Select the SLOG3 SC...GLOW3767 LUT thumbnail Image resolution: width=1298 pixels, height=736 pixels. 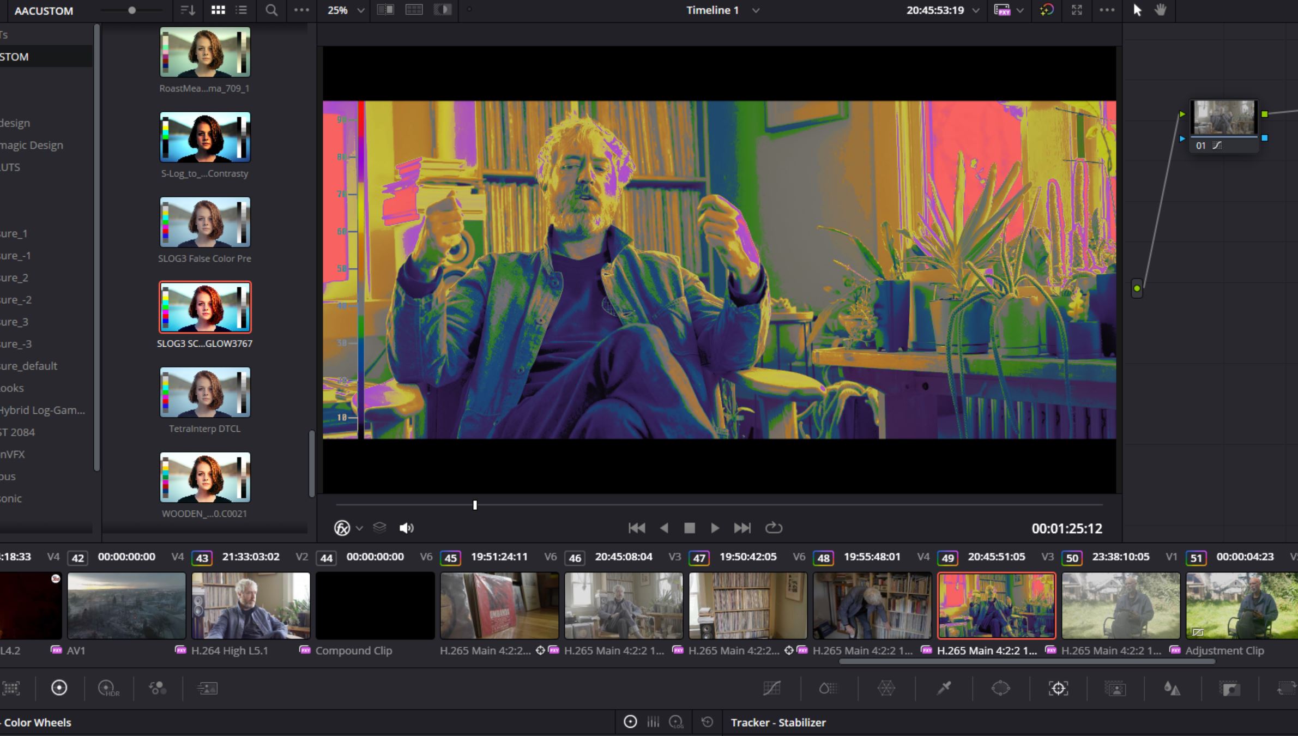coord(205,307)
